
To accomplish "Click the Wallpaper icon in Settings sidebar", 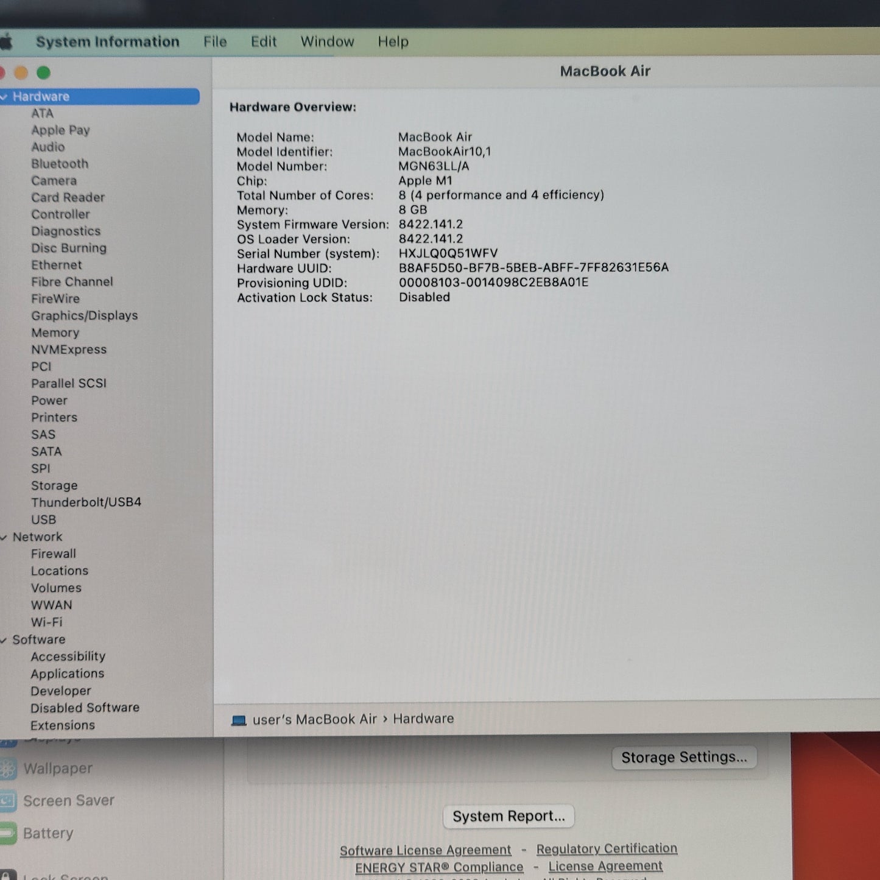I will point(7,769).
